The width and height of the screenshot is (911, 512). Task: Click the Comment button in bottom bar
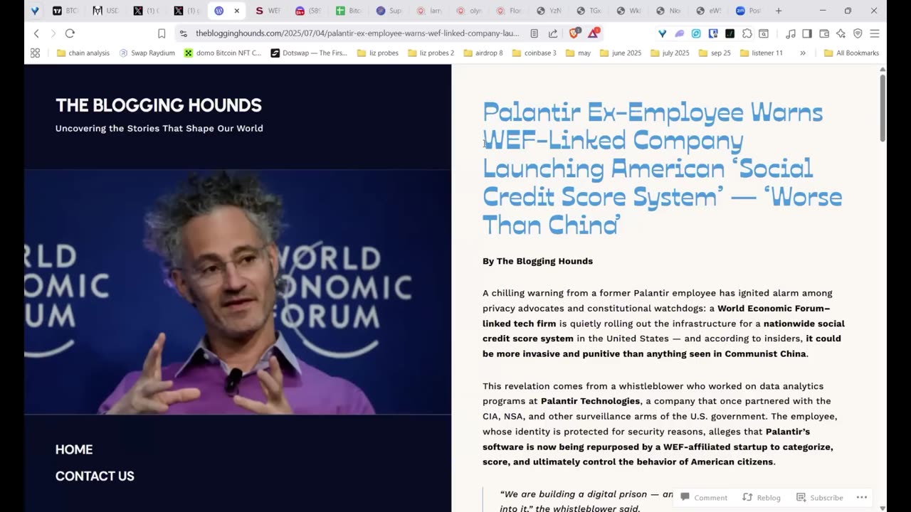click(x=704, y=497)
